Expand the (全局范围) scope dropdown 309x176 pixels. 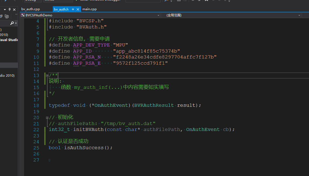[299, 15]
